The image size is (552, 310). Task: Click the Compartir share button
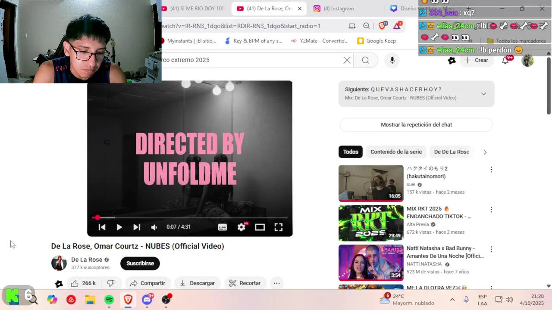click(147, 283)
